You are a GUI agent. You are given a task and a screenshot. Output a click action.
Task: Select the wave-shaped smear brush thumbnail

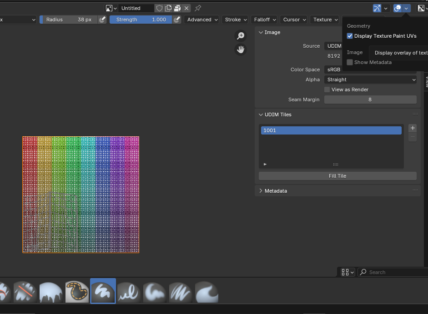(x=206, y=291)
